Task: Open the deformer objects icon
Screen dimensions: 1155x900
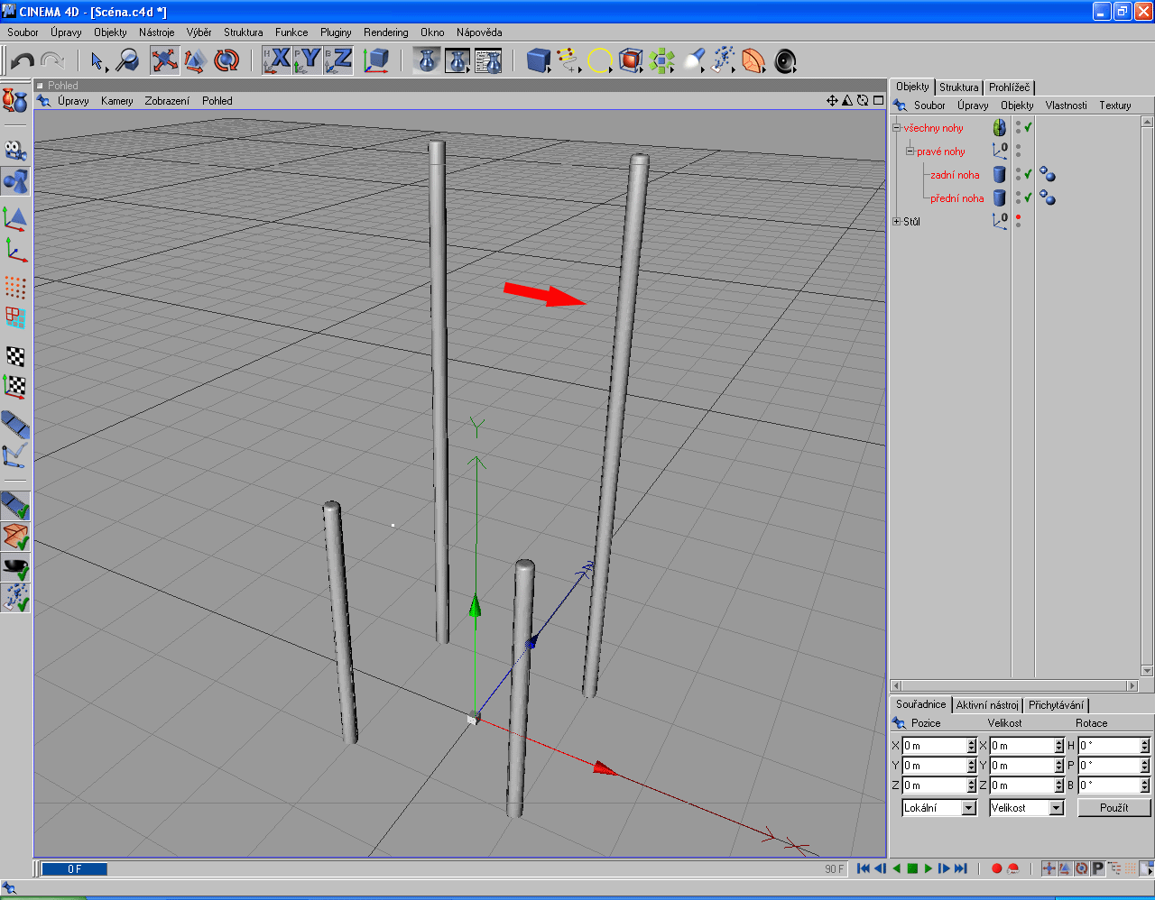Action: (x=753, y=60)
